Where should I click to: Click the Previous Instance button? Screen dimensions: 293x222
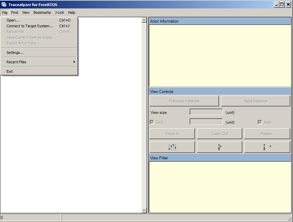[x=184, y=101]
